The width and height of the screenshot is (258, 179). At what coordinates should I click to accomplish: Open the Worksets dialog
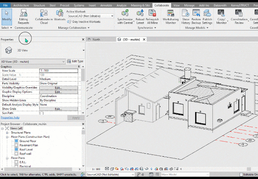click(x=60, y=15)
